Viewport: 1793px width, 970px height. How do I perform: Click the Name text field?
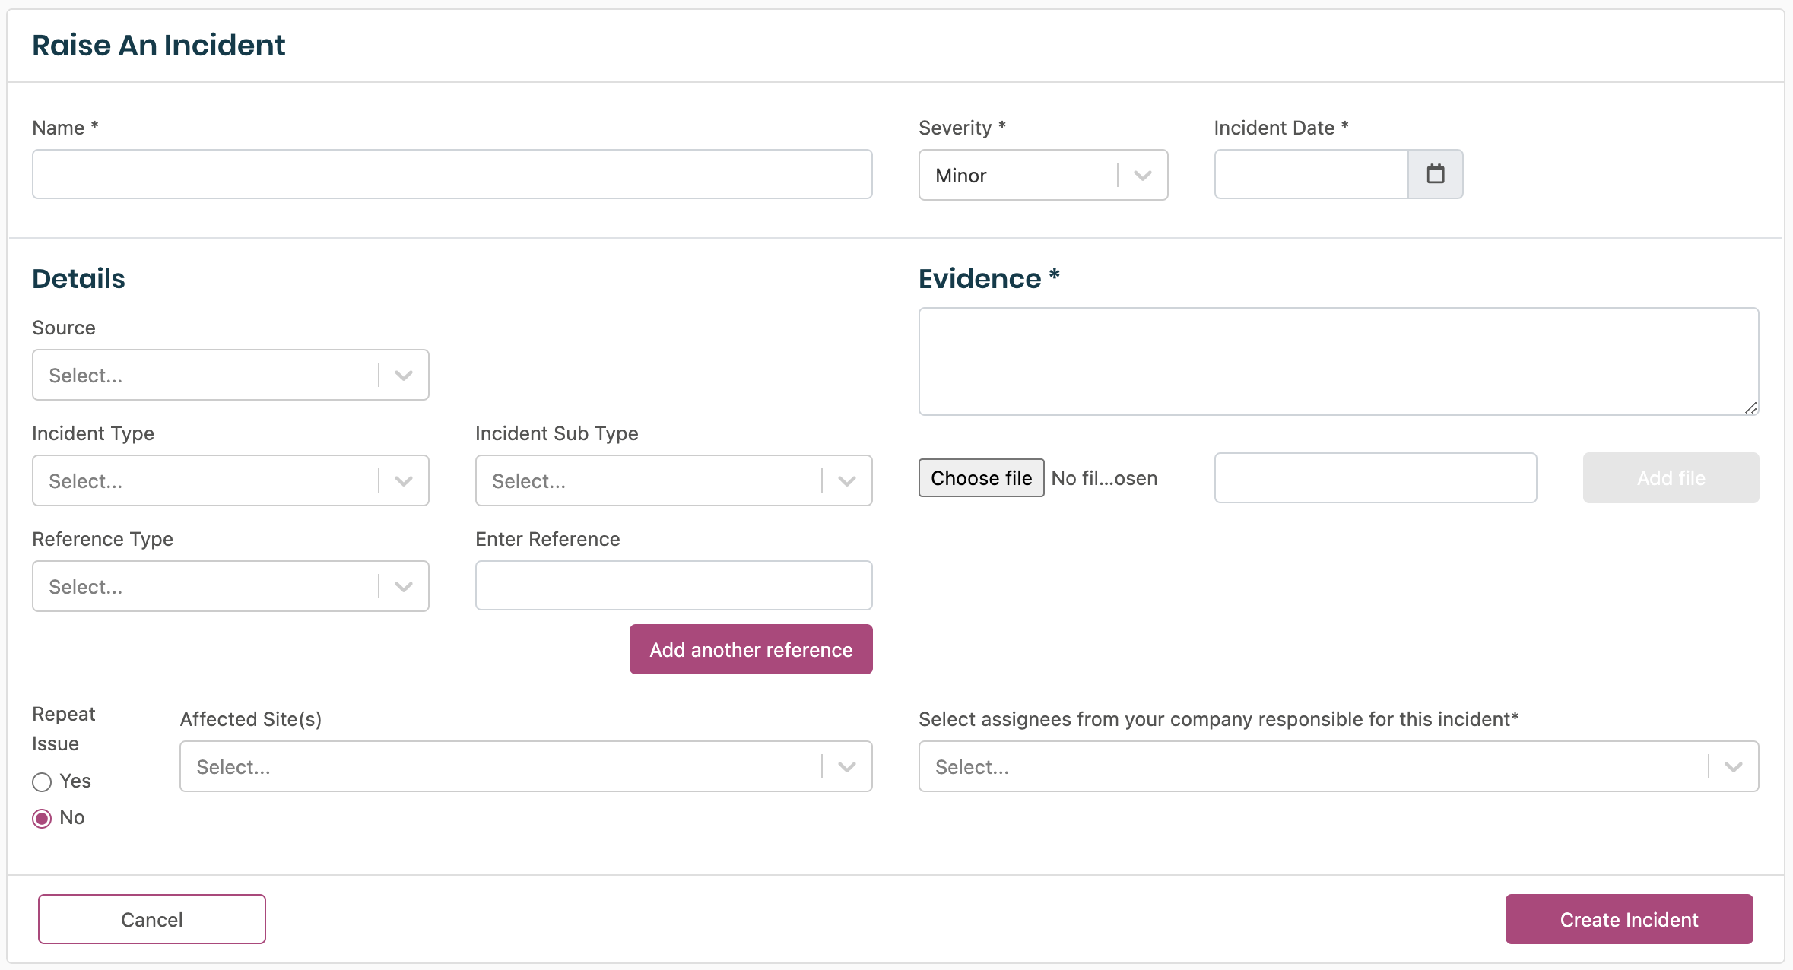[x=452, y=174]
